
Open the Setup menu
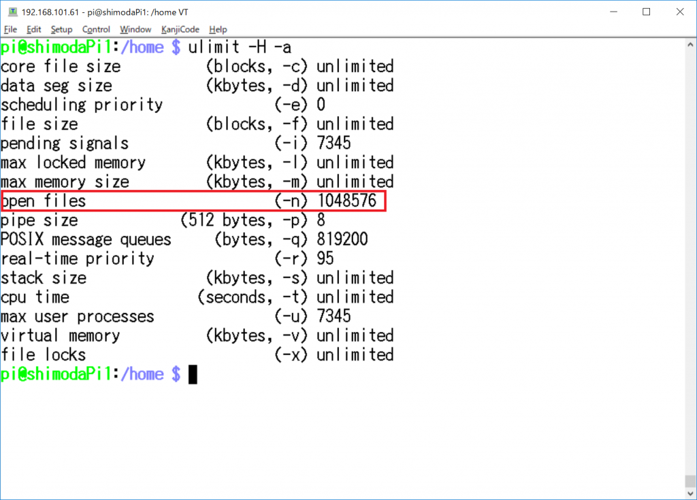61,29
